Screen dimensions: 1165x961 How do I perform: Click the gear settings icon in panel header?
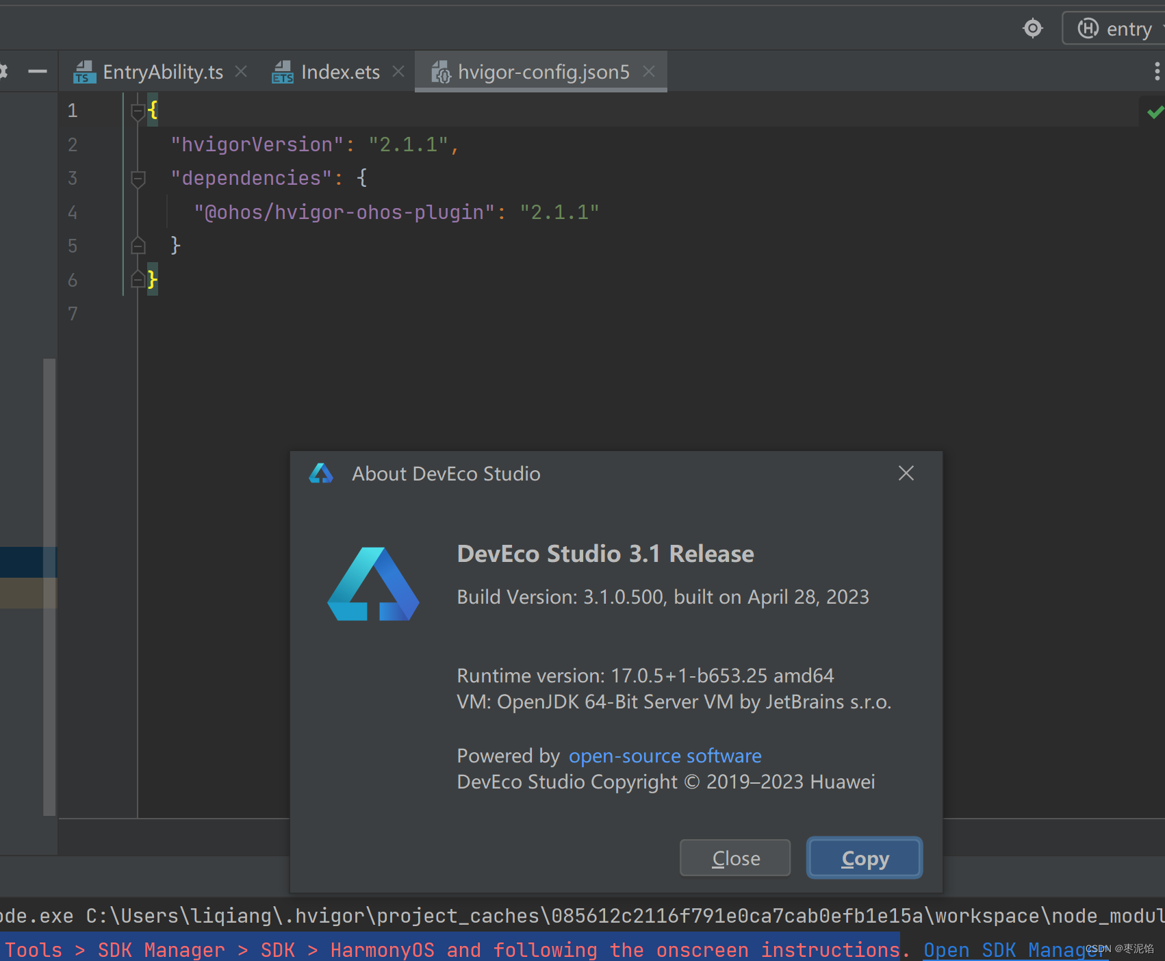3,71
